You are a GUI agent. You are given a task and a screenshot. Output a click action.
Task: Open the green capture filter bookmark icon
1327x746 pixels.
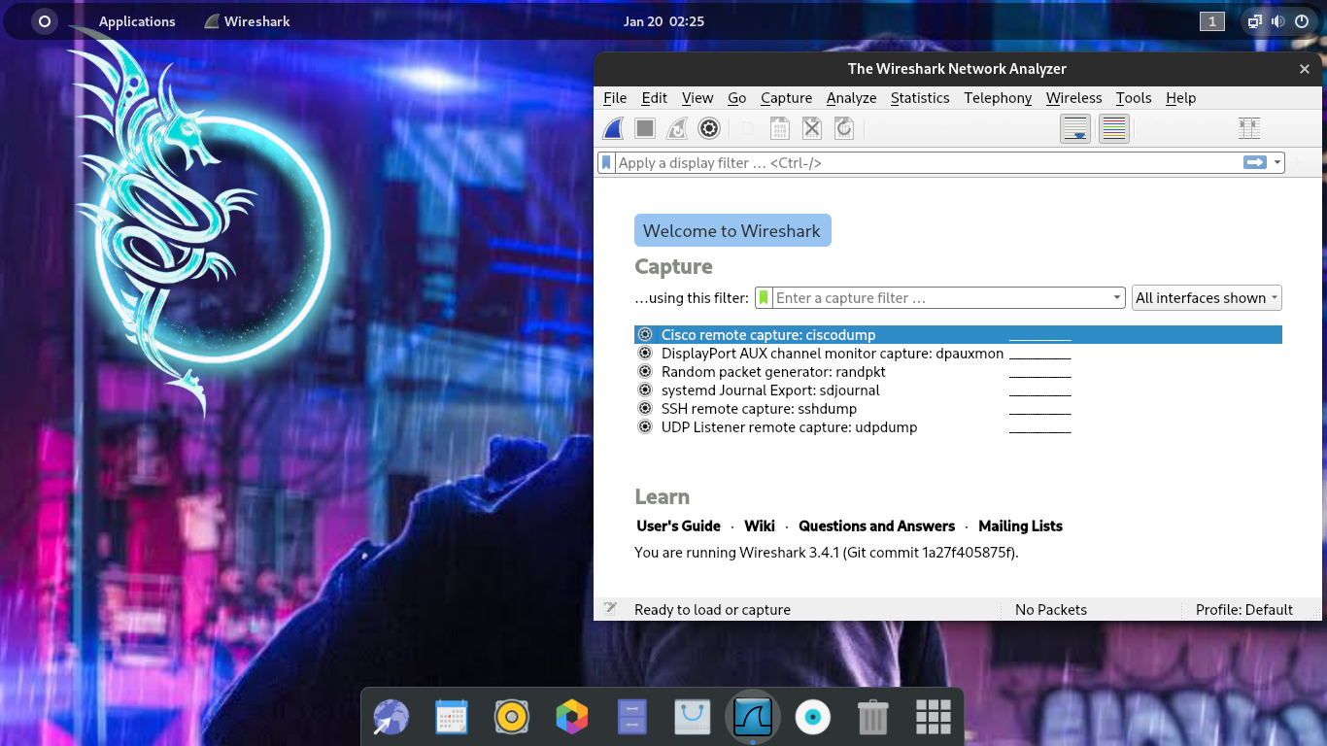[764, 298]
